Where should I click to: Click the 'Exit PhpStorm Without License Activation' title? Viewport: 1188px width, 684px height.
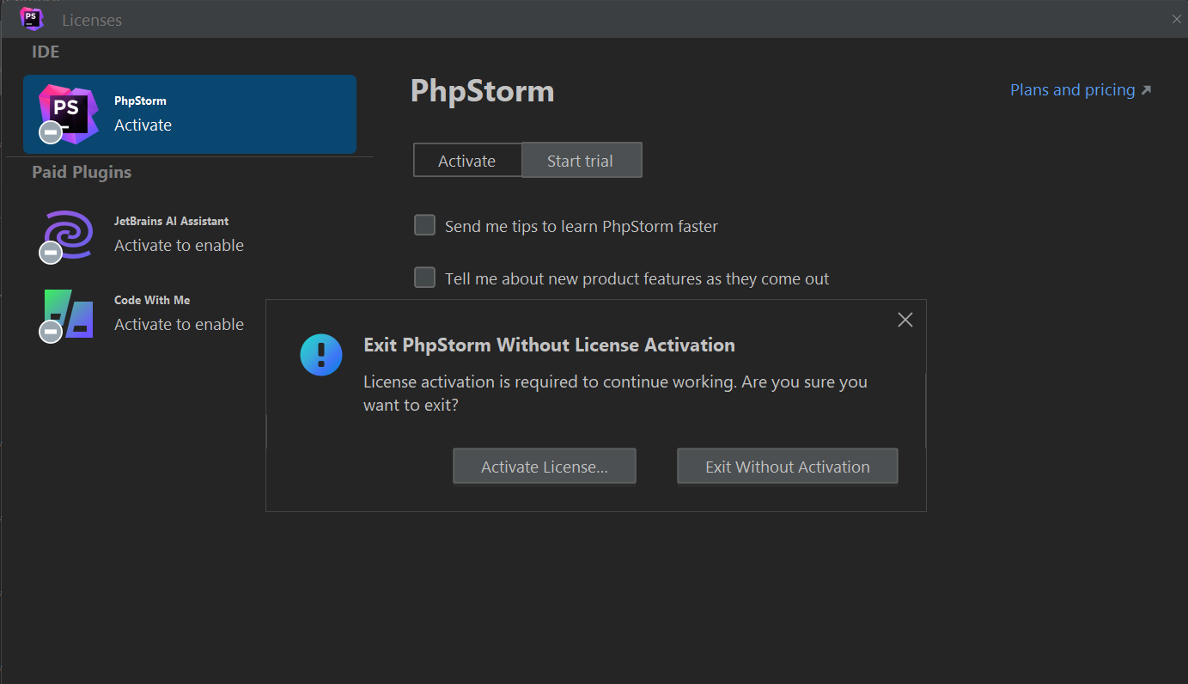coord(549,345)
